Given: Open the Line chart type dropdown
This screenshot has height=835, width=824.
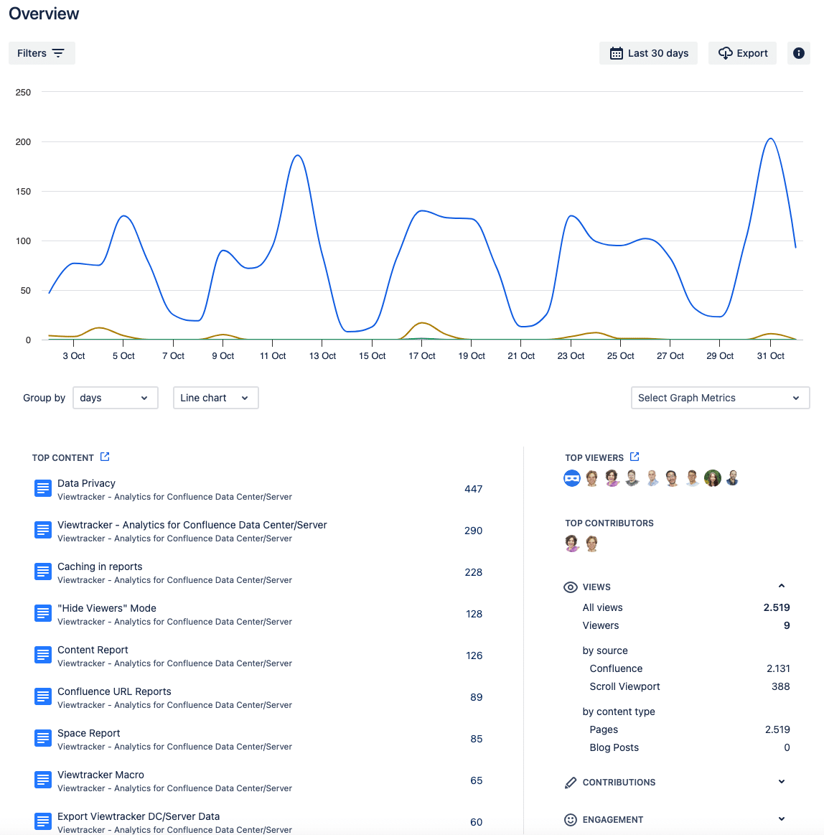Looking at the screenshot, I should click(x=215, y=397).
